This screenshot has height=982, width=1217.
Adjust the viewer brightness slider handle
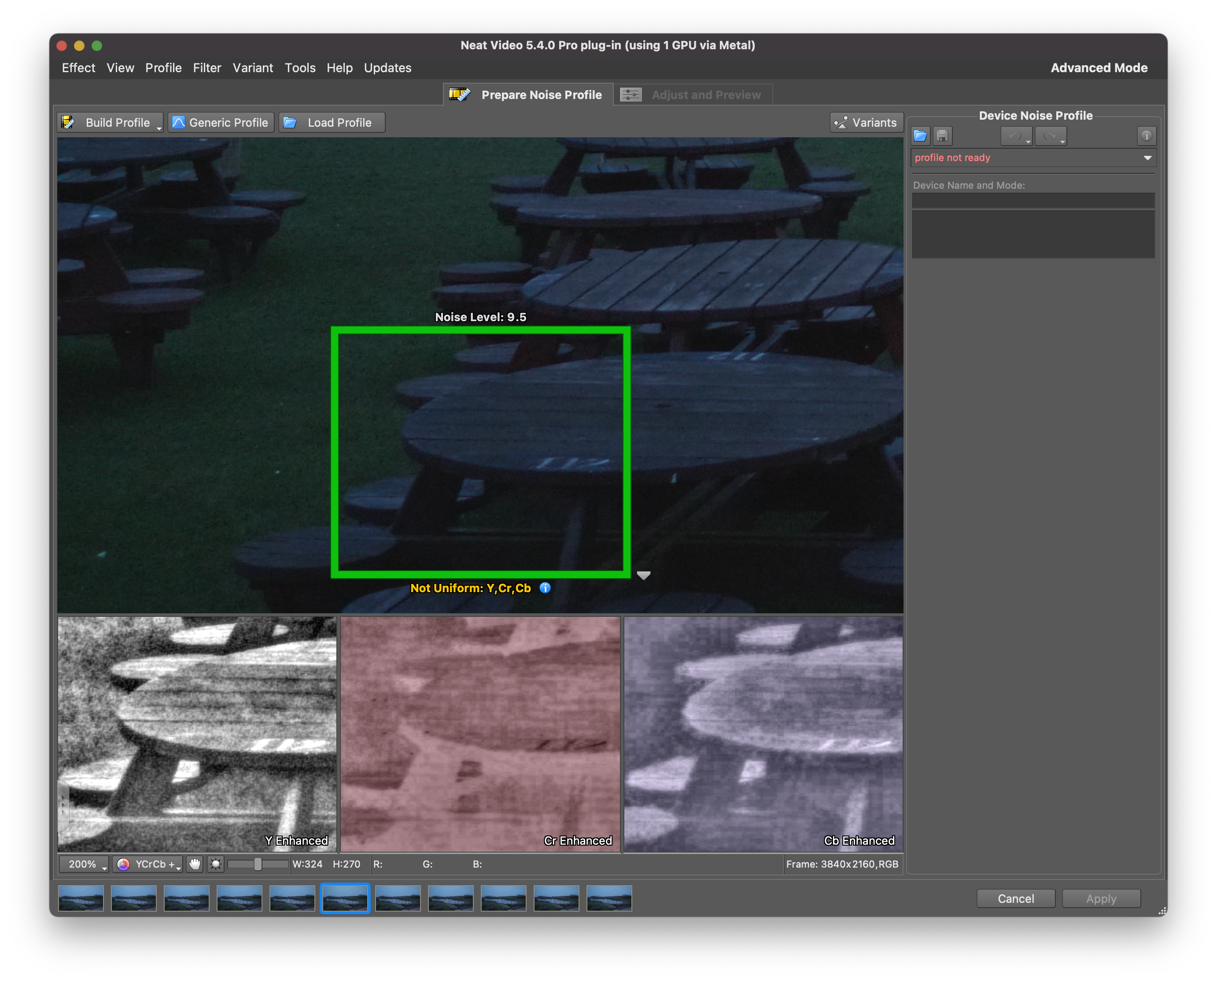258,864
